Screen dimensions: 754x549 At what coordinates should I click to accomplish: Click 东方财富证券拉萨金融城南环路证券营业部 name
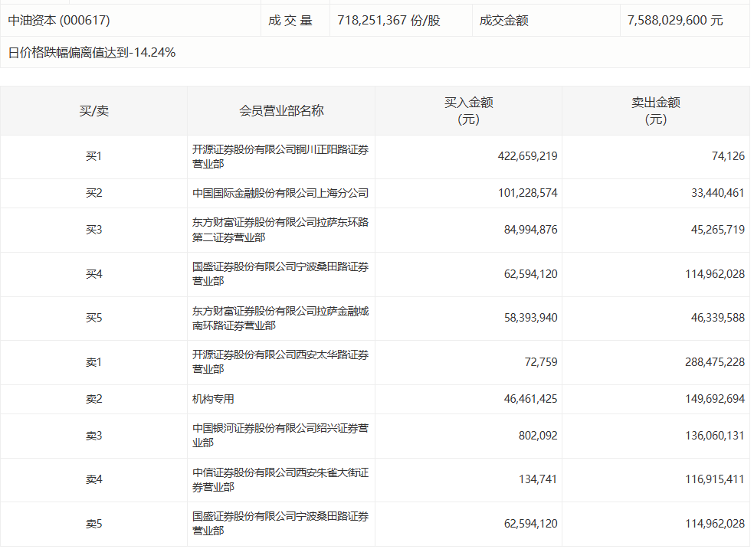(280, 318)
